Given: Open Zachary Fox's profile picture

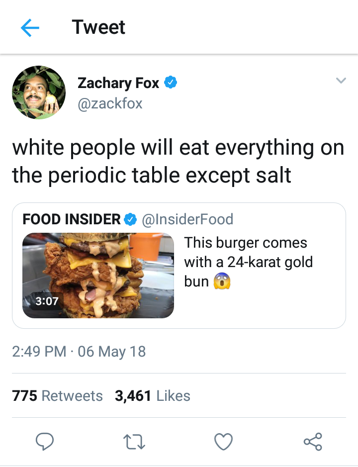Looking at the screenshot, I should pyautogui.click(x=38, y=93).
